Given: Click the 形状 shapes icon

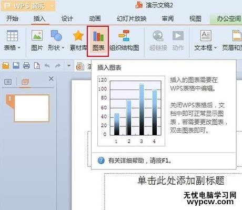Looking at the screenshot, I should point(56,35).
